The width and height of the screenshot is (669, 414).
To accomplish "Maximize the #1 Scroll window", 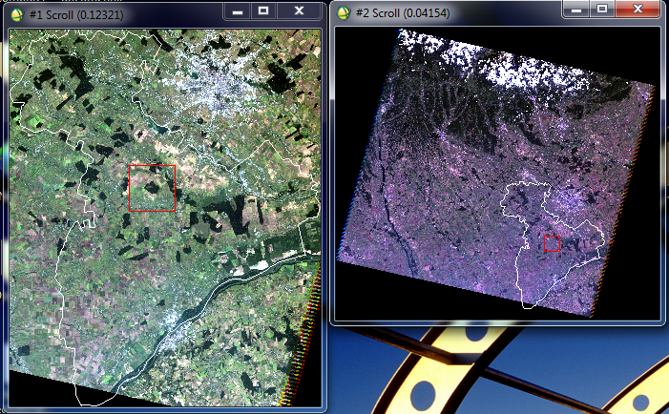I will [263, 10].
